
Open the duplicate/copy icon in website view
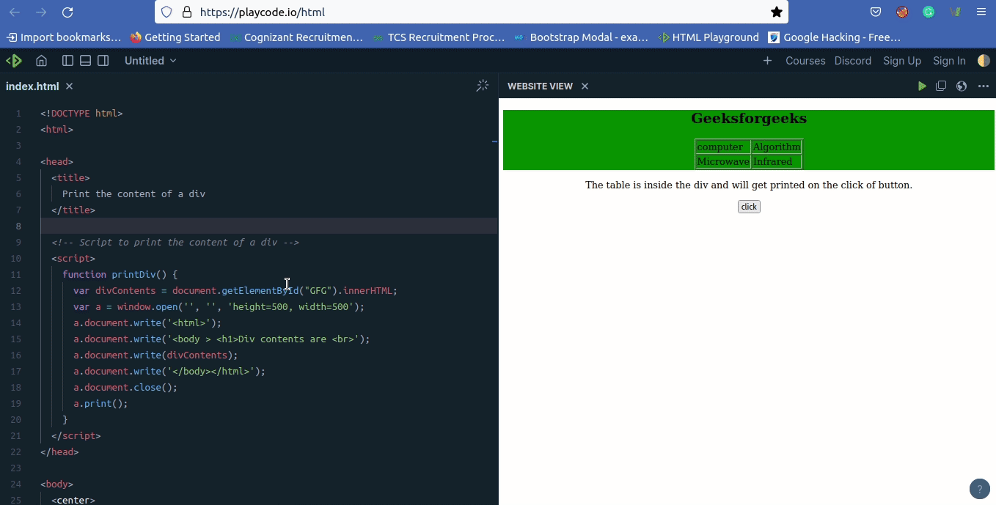pos(941,86)
